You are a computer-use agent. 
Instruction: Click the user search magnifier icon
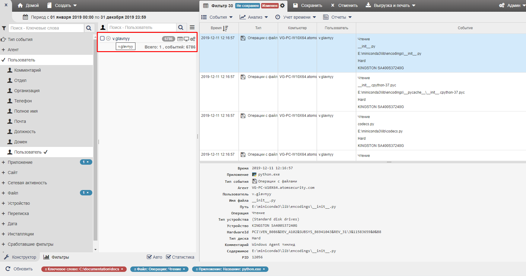click(x=181, y=27)
